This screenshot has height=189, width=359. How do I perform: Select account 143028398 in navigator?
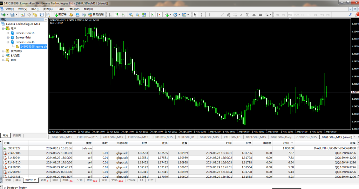(x=33, y=46)
